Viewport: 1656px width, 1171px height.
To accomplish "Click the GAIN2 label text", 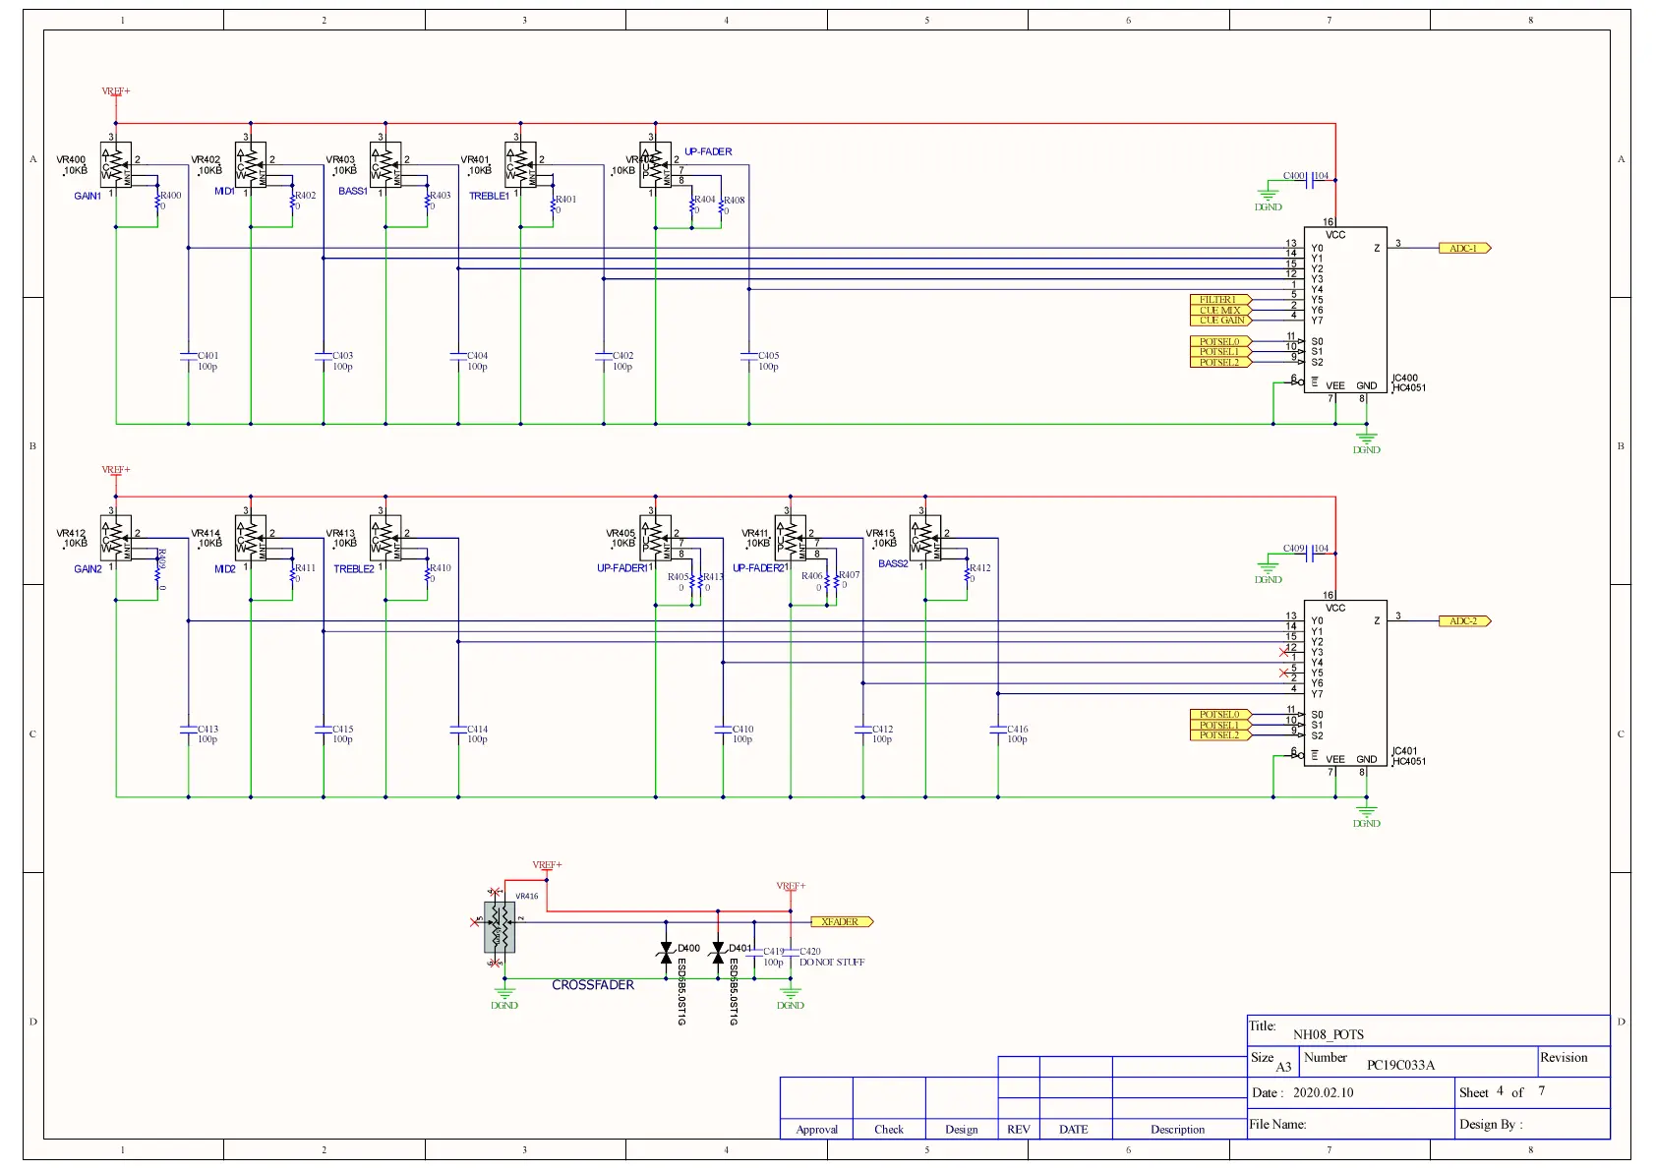I will [88, 569].
